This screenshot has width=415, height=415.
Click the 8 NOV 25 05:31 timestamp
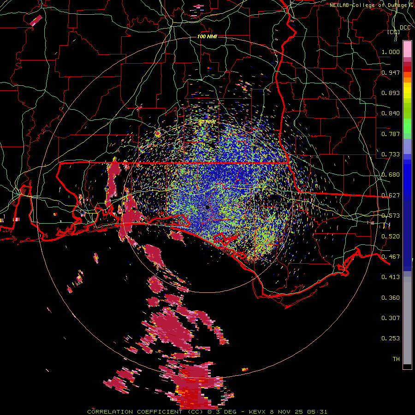298,412
